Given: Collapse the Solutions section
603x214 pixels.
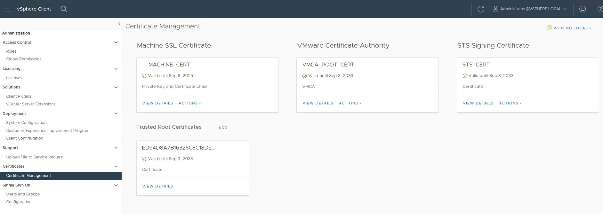Looking at the screenshot, I should (x=116, y=87).
